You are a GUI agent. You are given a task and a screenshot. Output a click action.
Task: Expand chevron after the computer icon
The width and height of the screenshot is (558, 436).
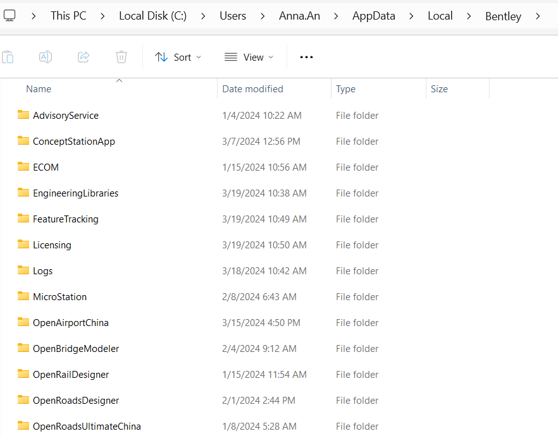[34, 16]
